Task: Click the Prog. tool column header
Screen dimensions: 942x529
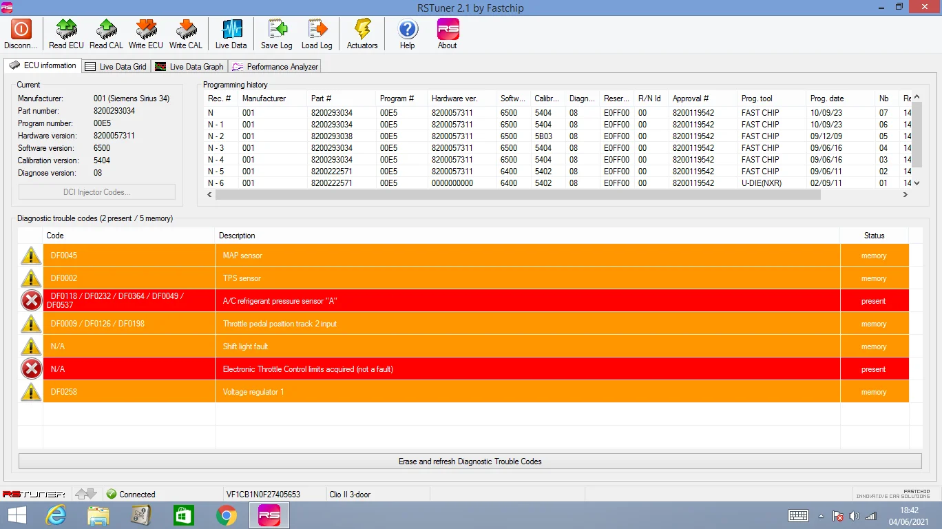Action: click(x=772, y=98)
